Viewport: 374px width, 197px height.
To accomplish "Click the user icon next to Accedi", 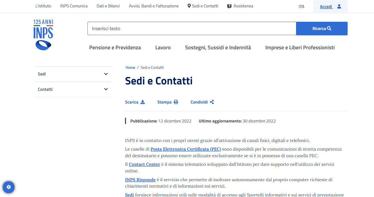I will click(338, 6).
